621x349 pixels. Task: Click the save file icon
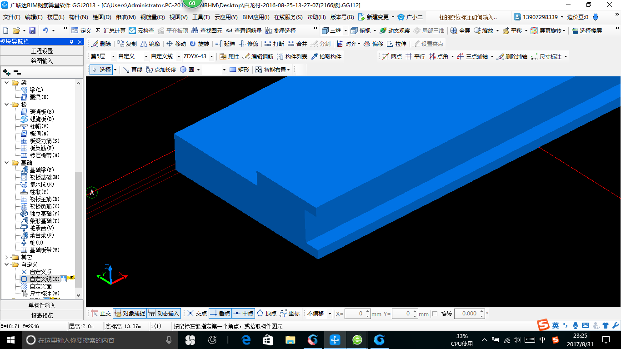32,30
